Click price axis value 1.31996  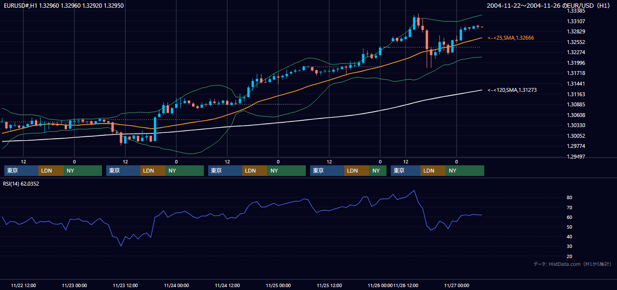click(x=576, y=63)
